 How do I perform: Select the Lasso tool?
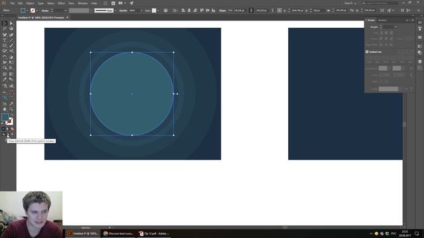click(x=11, y=29)
